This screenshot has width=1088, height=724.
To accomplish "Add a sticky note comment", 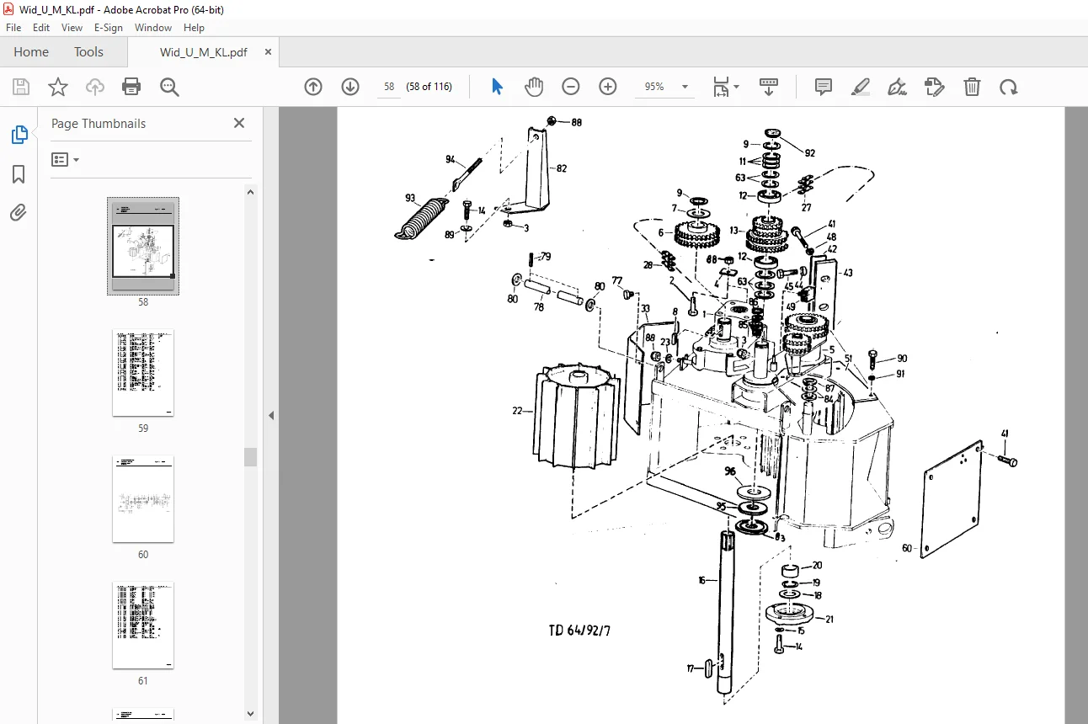I will click(x=824, y=87).
